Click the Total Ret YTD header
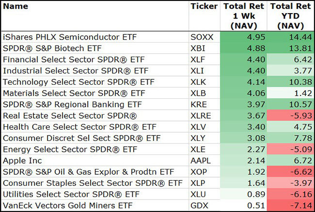 pos(290,16)
